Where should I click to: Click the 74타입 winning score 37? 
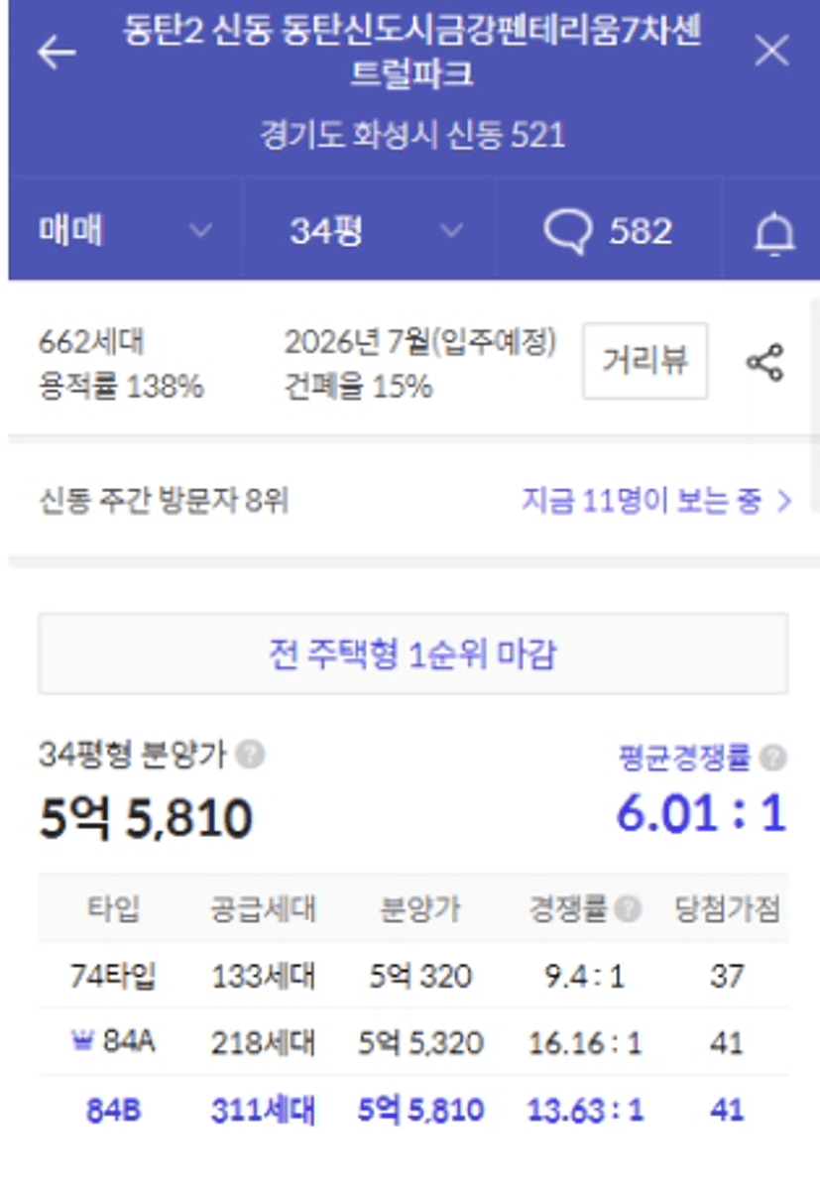click(727, 976)
